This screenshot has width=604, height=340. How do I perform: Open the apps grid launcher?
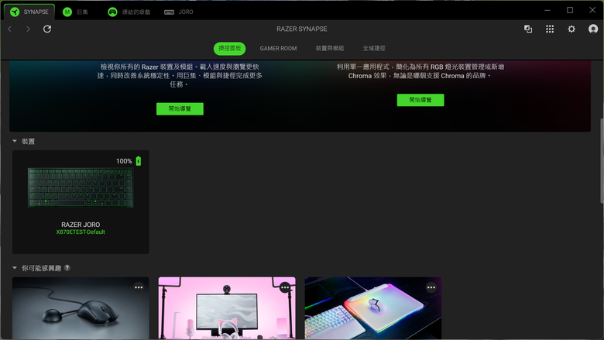pyautogui.click(x=550, y=29)
